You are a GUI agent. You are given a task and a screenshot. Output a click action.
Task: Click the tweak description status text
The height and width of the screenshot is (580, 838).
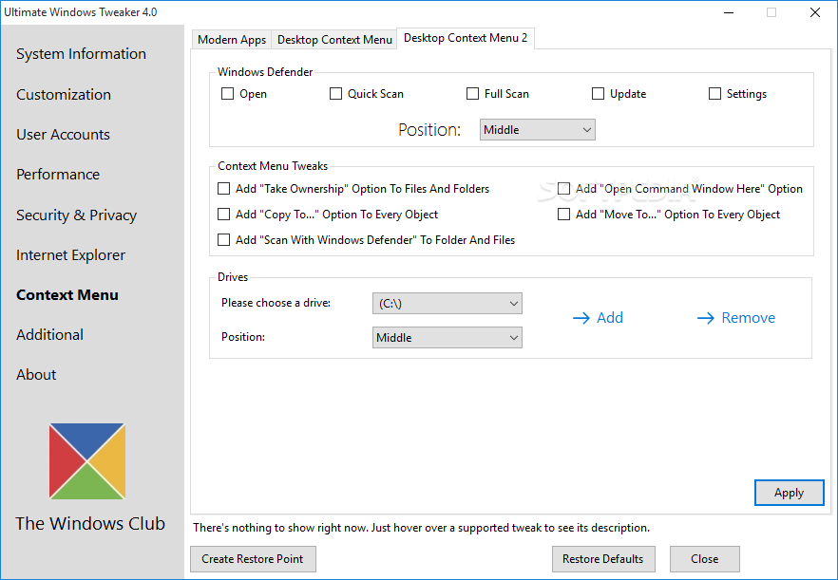point(421,528)
